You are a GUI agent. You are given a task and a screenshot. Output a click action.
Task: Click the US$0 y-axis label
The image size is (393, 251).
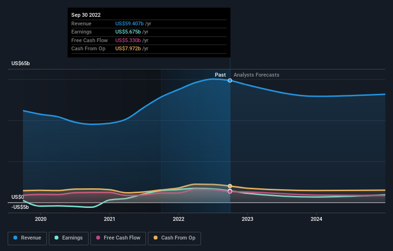click(18, 197)
